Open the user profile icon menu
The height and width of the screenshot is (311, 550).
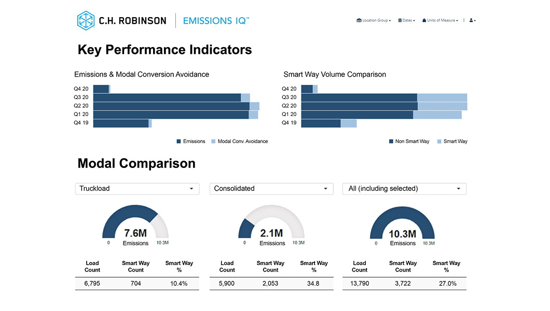click(472, 20)
